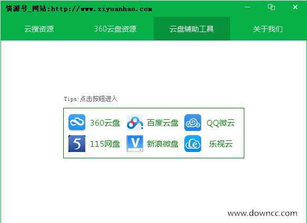Click the title bar URL text www.ziyuanhao.com
Screen dimensions: 307x223
point(116,9)
